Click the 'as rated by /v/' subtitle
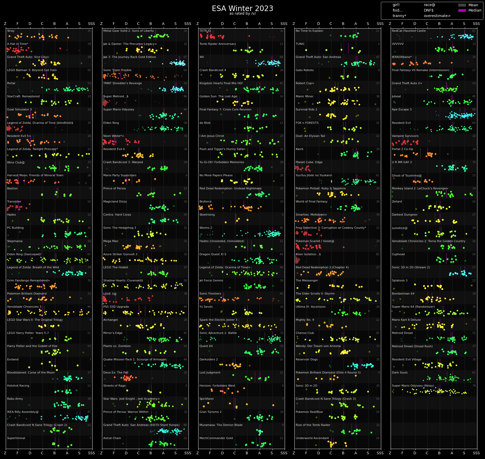 pos(242,14)
